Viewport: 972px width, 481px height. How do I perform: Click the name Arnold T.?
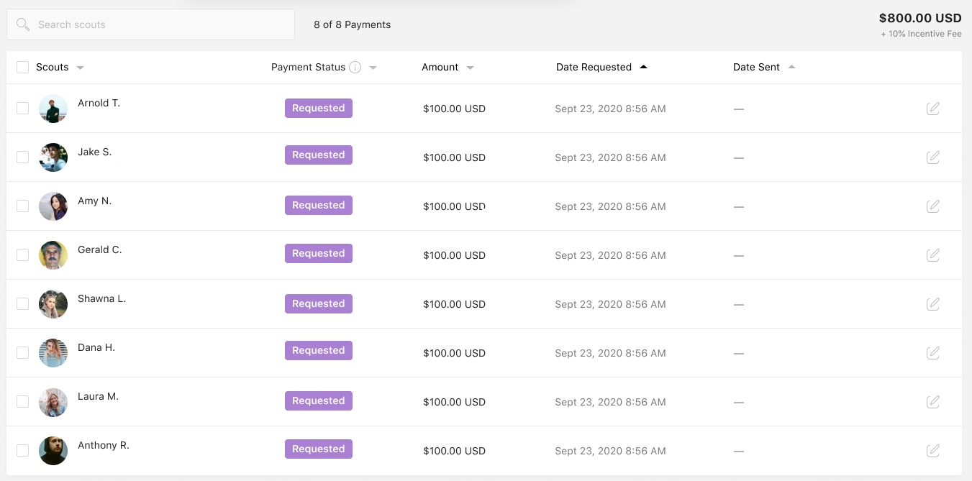tap(99, 103)
